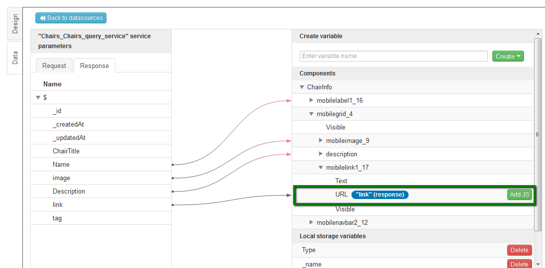Open the Create variable dropdown button
This screenshot has width=545, height=268.
[508, 56]
